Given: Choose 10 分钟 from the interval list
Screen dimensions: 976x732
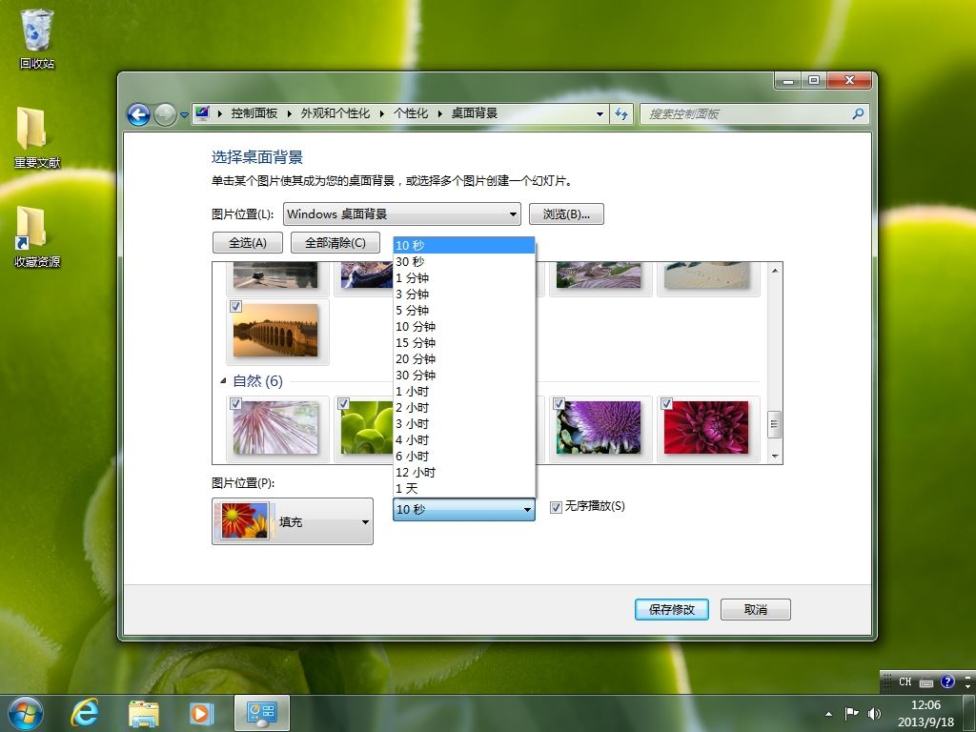Looking at the screenshot, I should pyautogui.click(x=464, y=326).
